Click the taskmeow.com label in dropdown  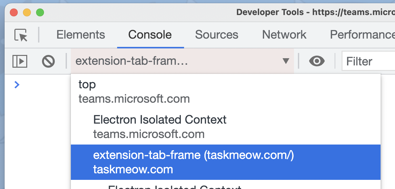pyautogui.click(x=133, y=170)
